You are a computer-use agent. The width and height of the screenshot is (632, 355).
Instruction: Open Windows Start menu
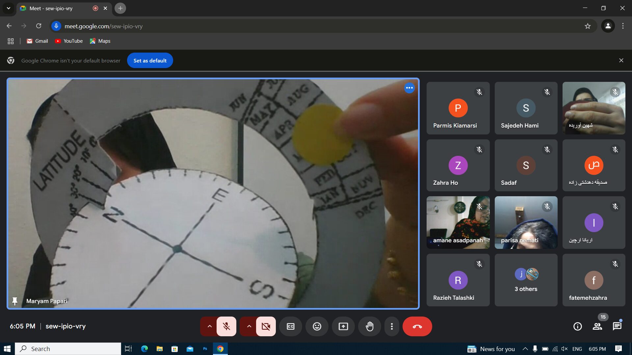7,349
